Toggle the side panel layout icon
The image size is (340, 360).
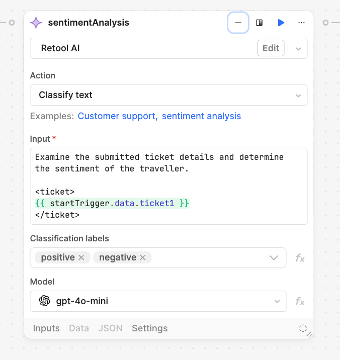click(x=260, y=23)
